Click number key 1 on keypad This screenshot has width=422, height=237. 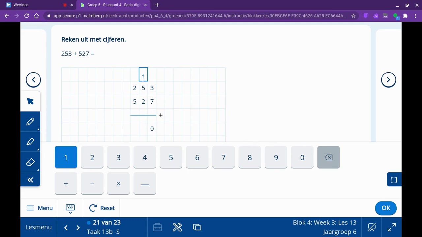(66, 157)
